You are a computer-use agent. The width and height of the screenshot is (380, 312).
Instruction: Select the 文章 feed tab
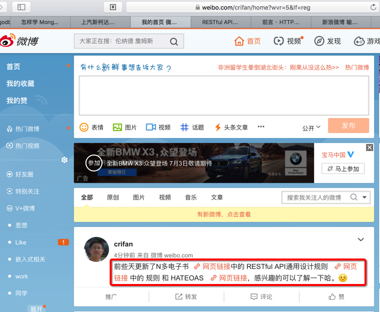(x=217, y=197)
